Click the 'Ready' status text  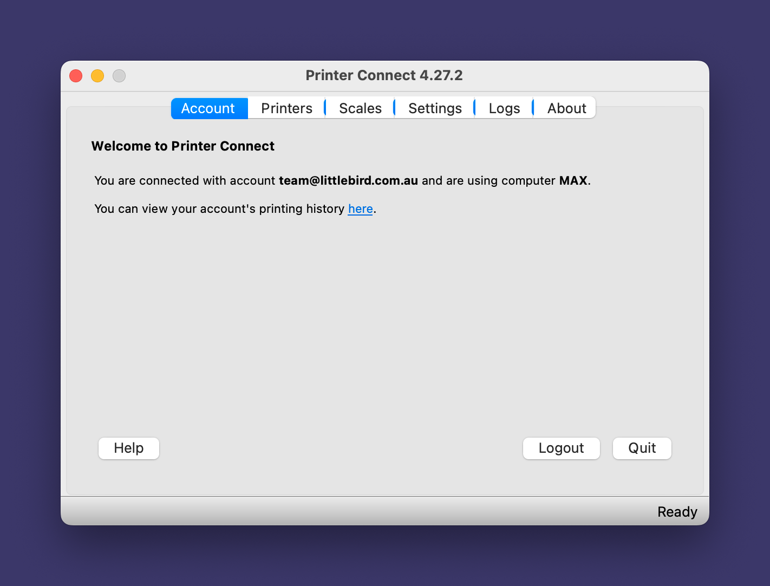(677, 512)
